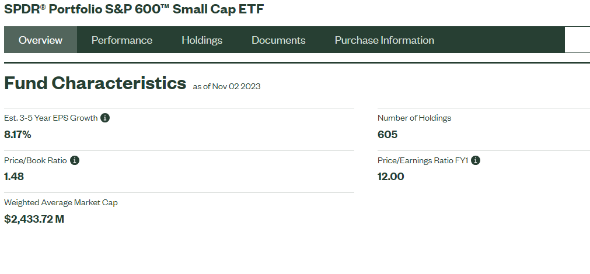Click the Weighted Average Market Cap label
Image resolution: width=590 pixels, height=274 pixels.
tap(61, 203)
